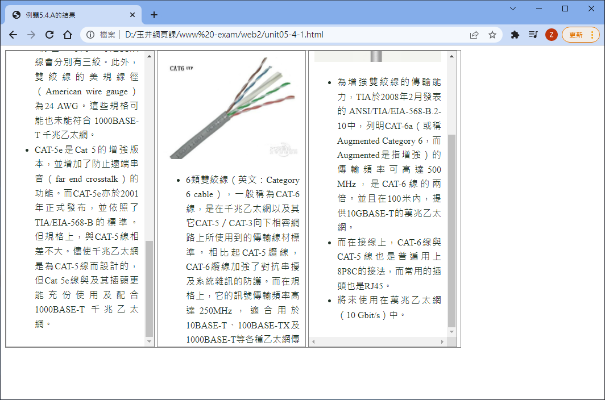
Task: Click the CAT6 cable image
Action: coord(232,112)
